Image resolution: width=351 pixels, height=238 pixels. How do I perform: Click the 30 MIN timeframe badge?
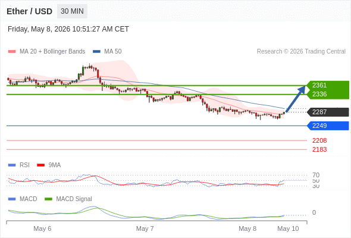tap(72, 11)
